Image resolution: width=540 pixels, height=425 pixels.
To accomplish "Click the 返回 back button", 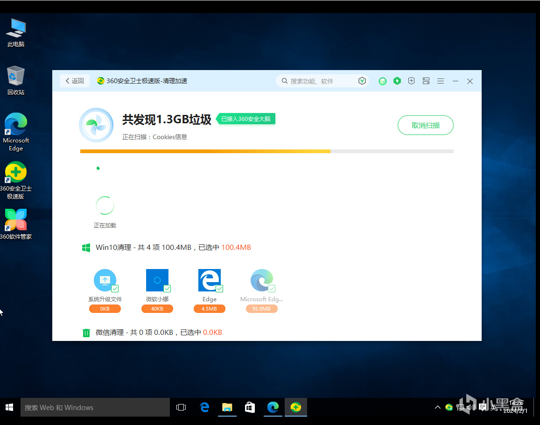I will [x=75, y=81].
